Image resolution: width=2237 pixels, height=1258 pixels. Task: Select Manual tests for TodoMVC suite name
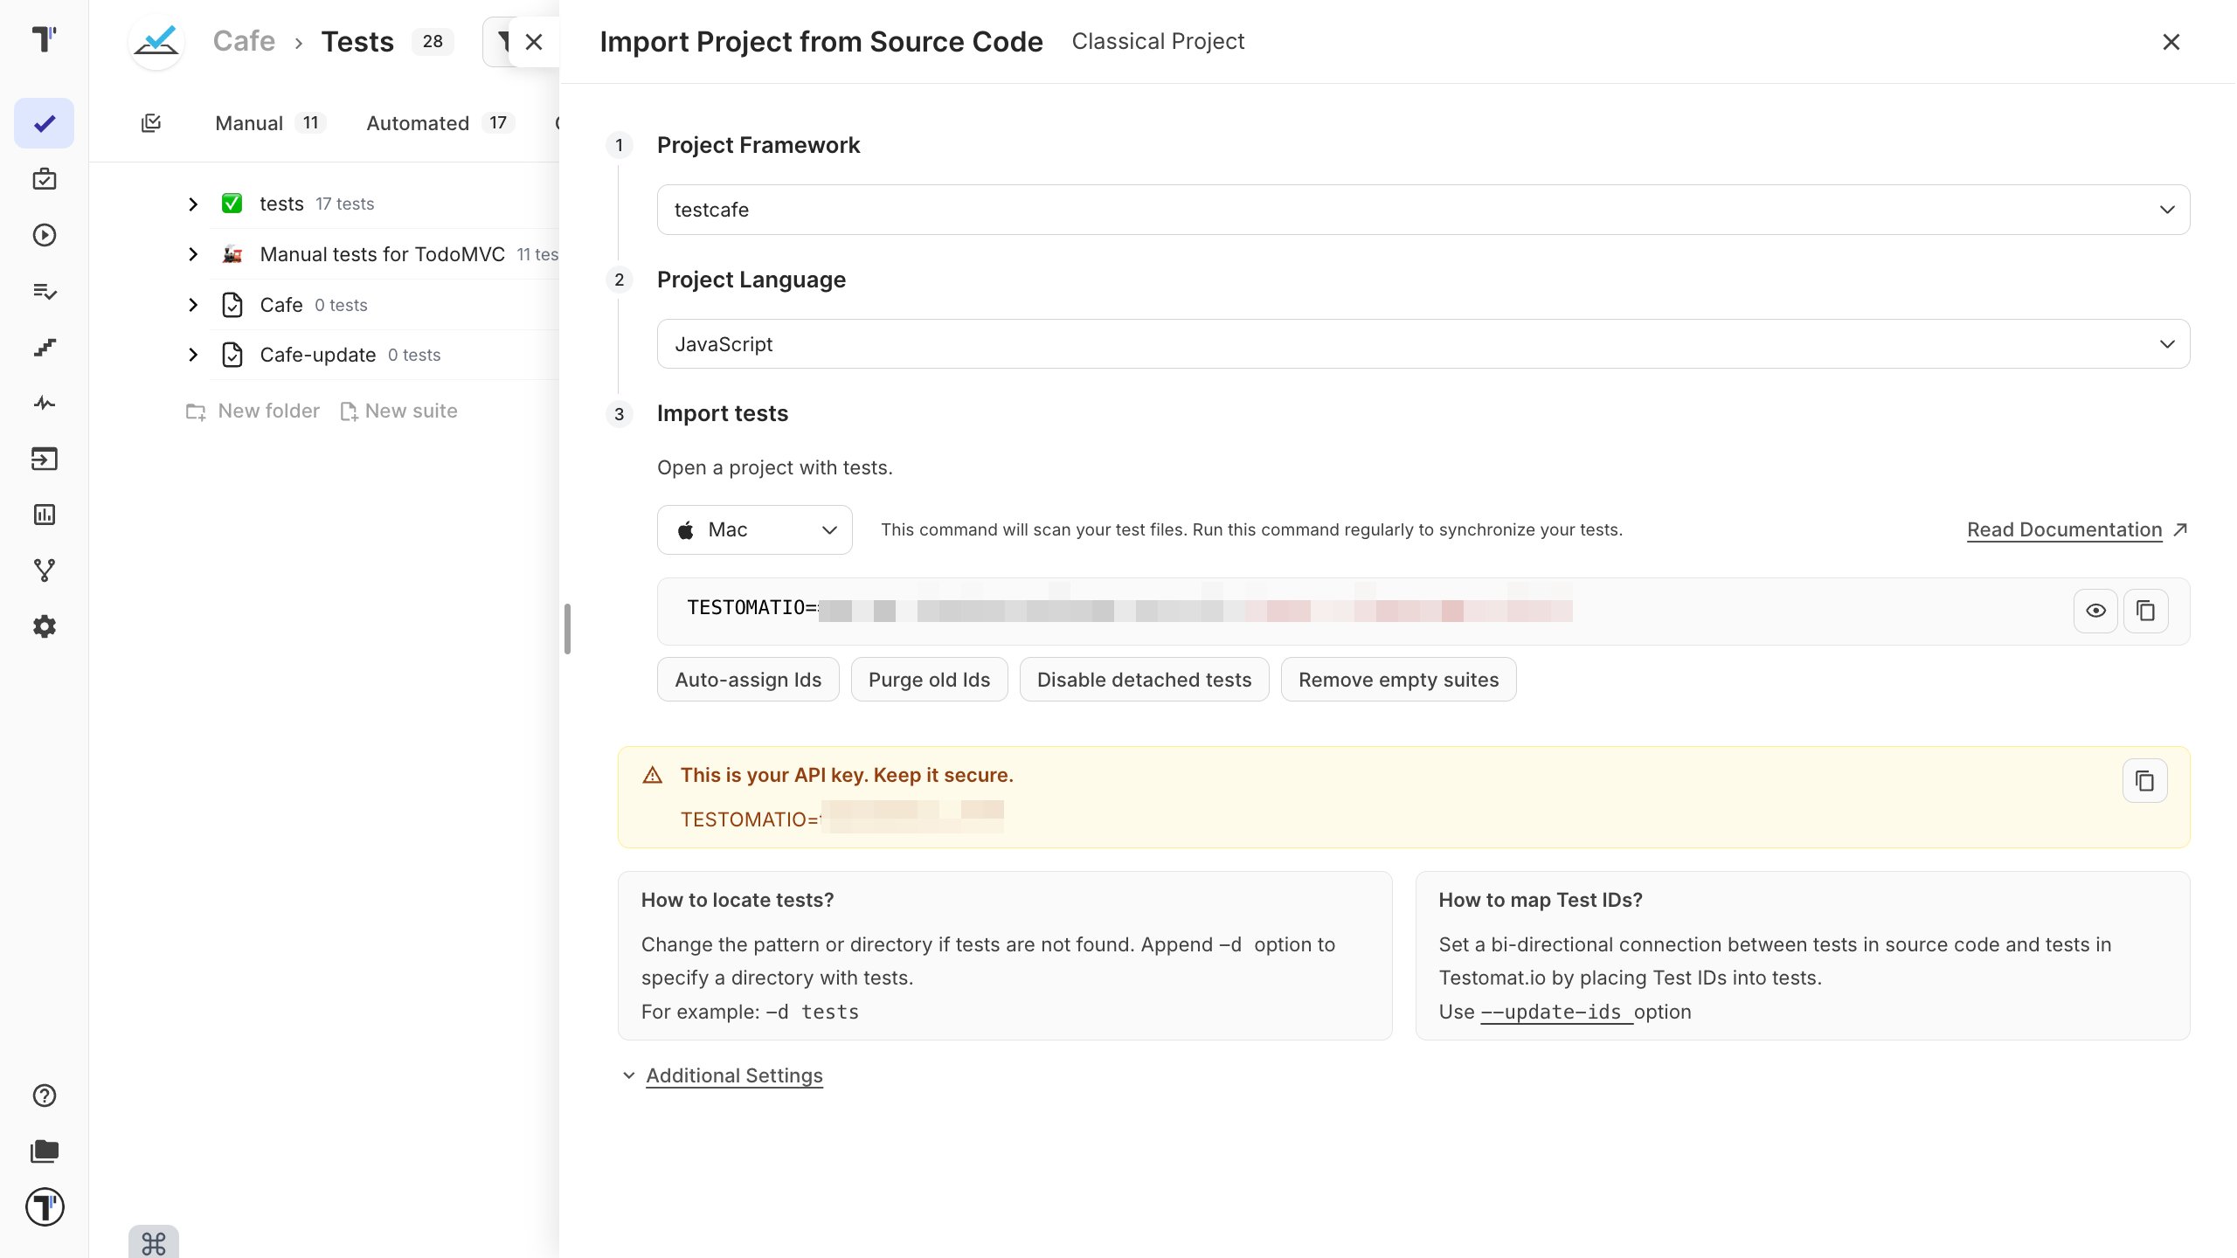click(x=382, y=254)
